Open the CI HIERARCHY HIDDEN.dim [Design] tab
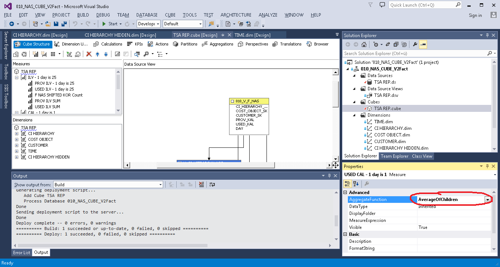The width and height of the screenshot is (500, 267). [120, 35]
